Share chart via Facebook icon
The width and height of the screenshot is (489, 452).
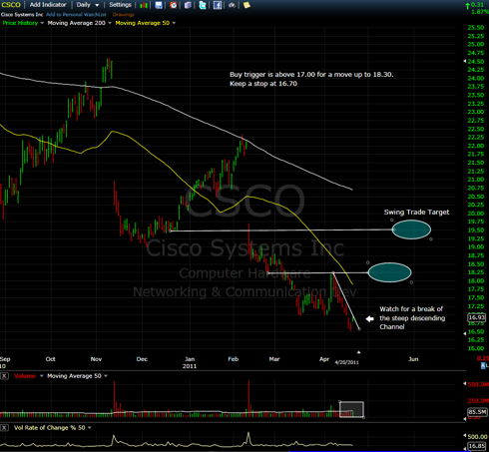pos(218,5)
